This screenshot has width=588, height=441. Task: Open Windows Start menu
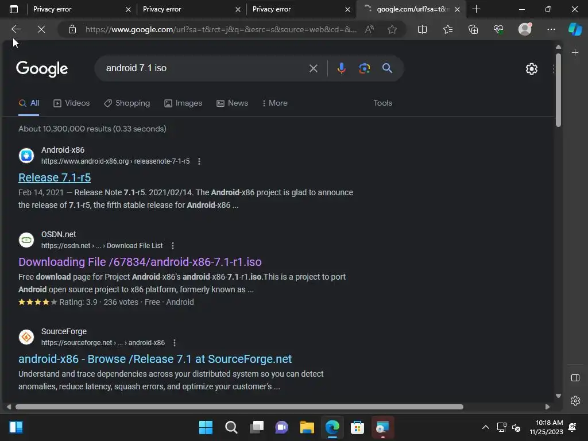point(206,427)
